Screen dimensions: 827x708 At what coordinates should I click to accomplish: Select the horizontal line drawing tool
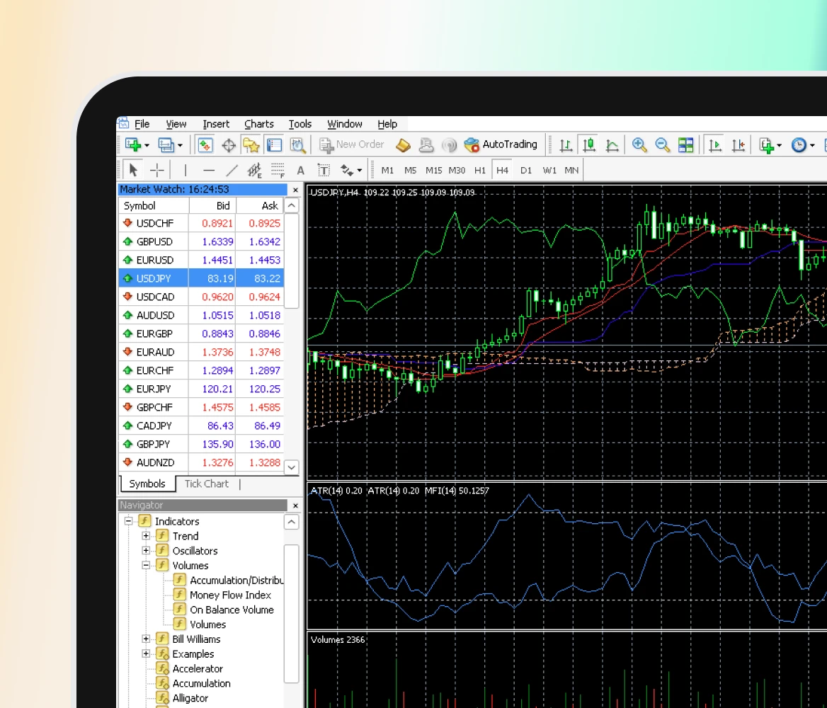[207, 170]
